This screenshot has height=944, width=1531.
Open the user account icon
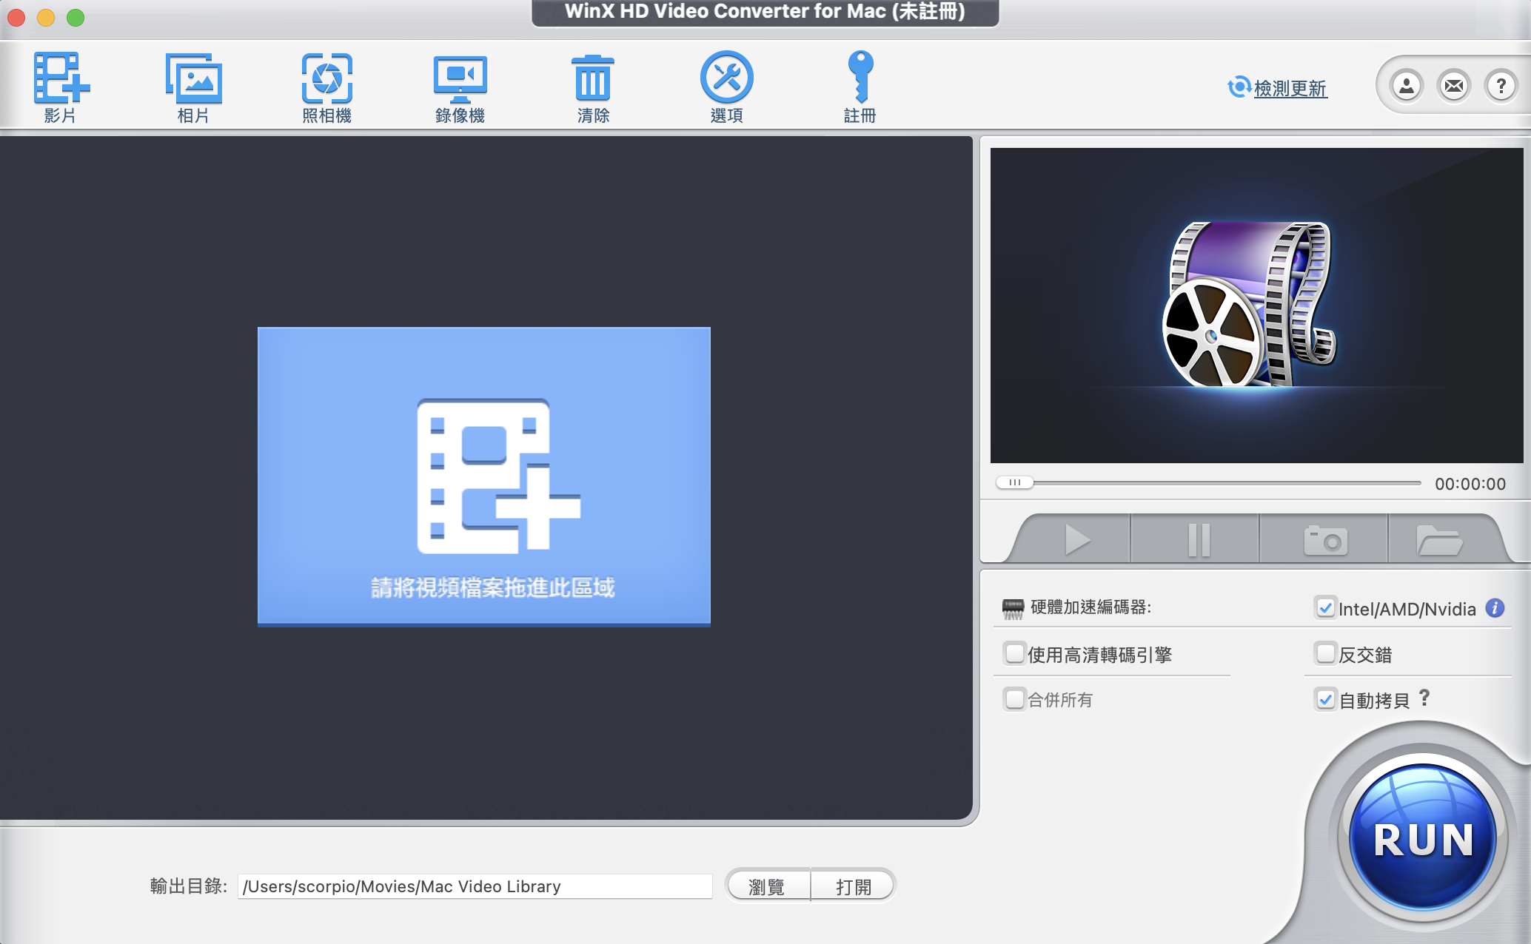[1406, 87]
